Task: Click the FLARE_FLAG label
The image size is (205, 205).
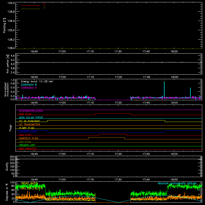Action: pyautogui.click(x=27, y=128)
